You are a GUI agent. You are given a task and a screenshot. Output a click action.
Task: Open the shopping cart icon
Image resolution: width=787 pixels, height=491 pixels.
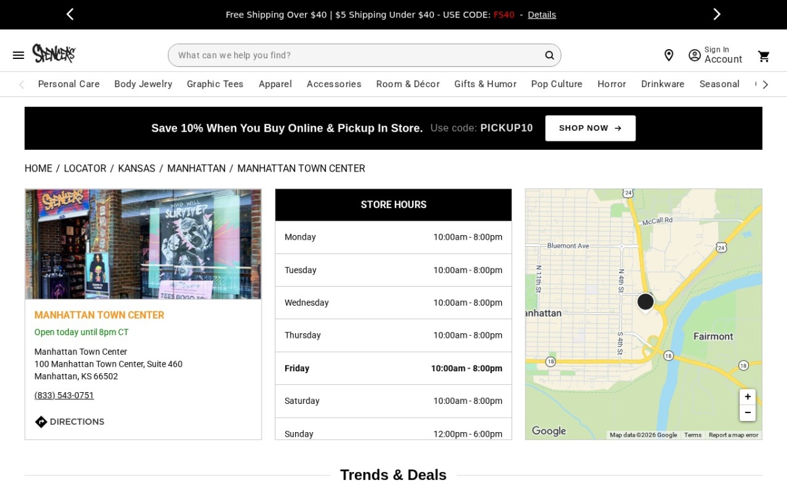(764, 56)
